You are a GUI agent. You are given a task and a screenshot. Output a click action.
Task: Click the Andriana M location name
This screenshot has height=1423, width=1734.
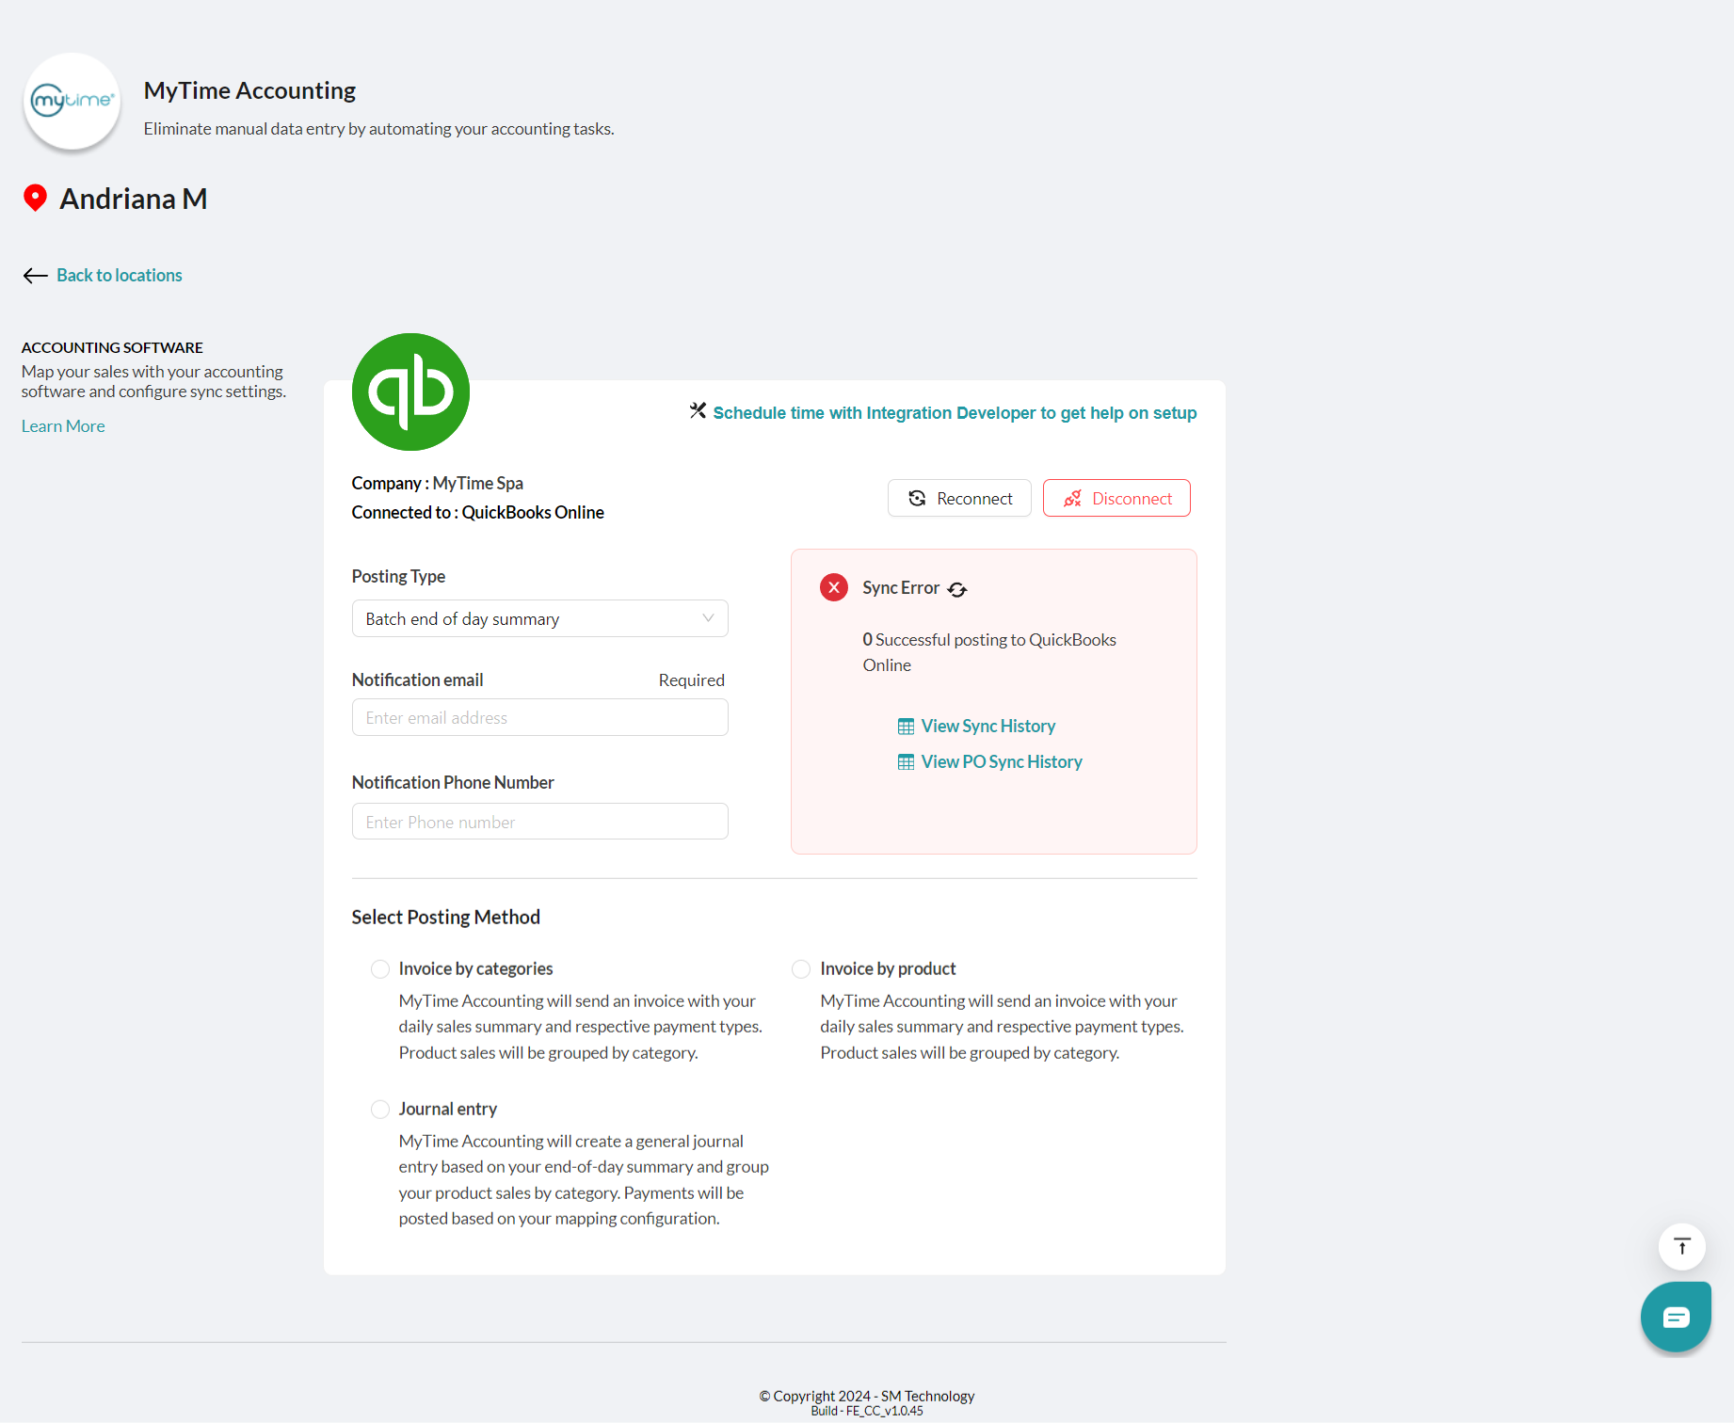(x=134, y=199)
